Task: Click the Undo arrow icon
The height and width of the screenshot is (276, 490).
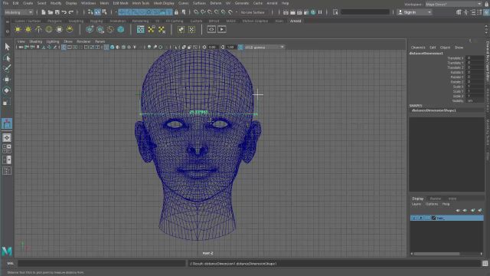Action: (x=64, y=12)
